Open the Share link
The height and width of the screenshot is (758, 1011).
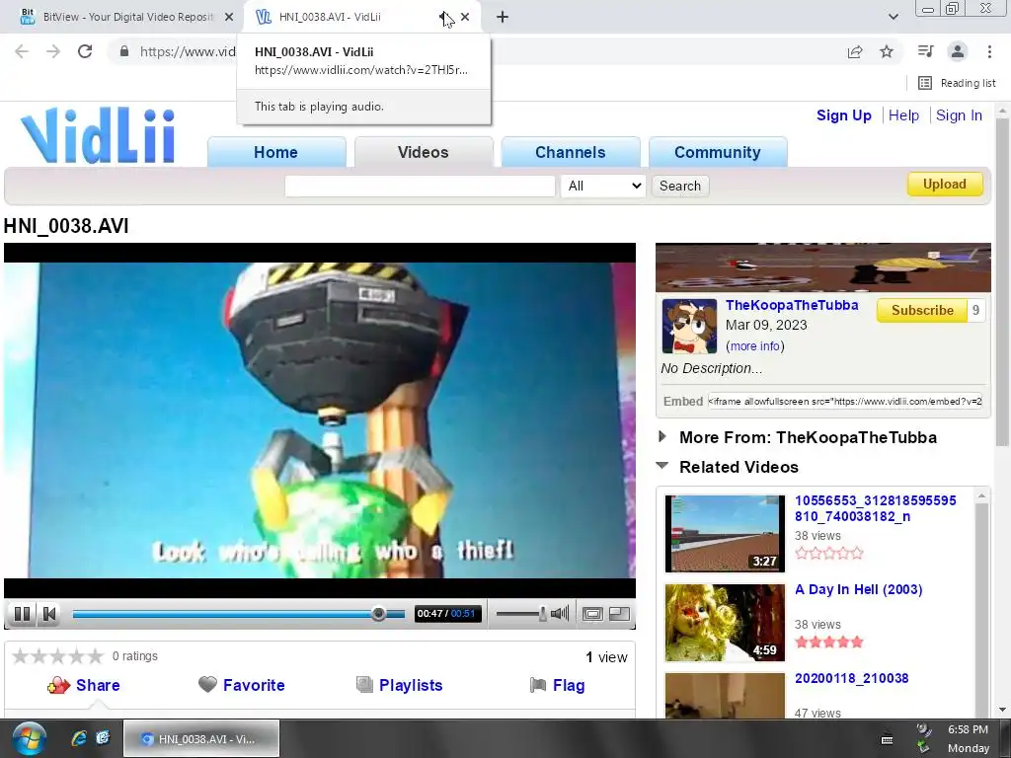98,685
